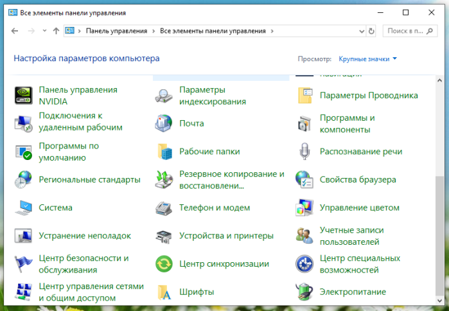
Task: Expand chevron after Все элементы панели управления
Action: [x=272, y=31]
